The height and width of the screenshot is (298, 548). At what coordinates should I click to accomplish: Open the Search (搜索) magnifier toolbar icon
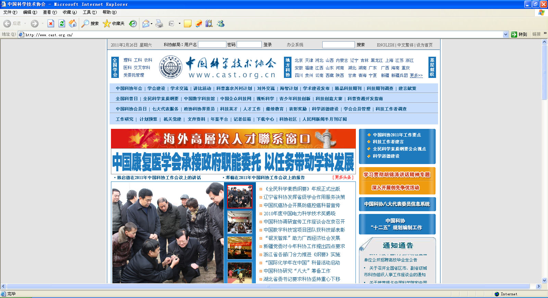[x=85, y=24]
